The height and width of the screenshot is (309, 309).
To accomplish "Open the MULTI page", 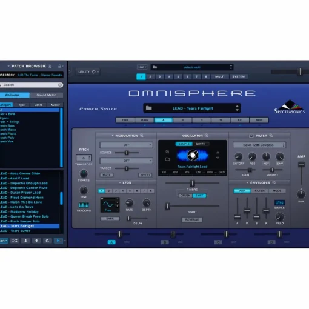I will pos(220,76).
